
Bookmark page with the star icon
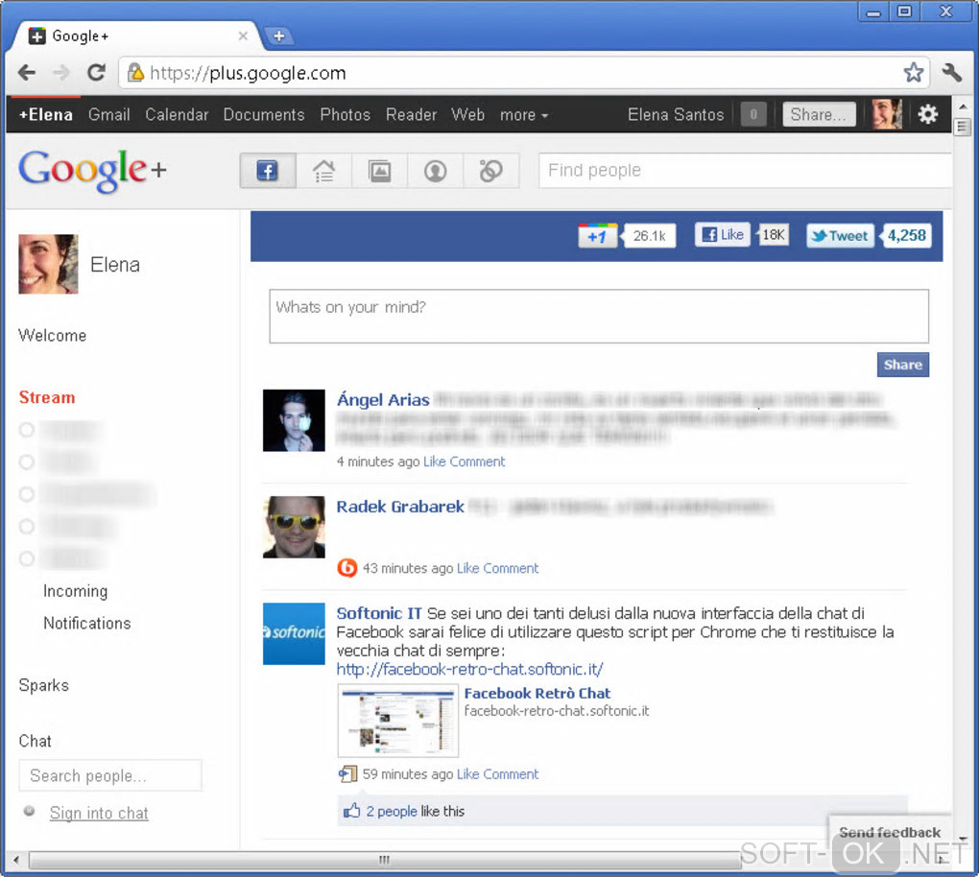point(914,72)
